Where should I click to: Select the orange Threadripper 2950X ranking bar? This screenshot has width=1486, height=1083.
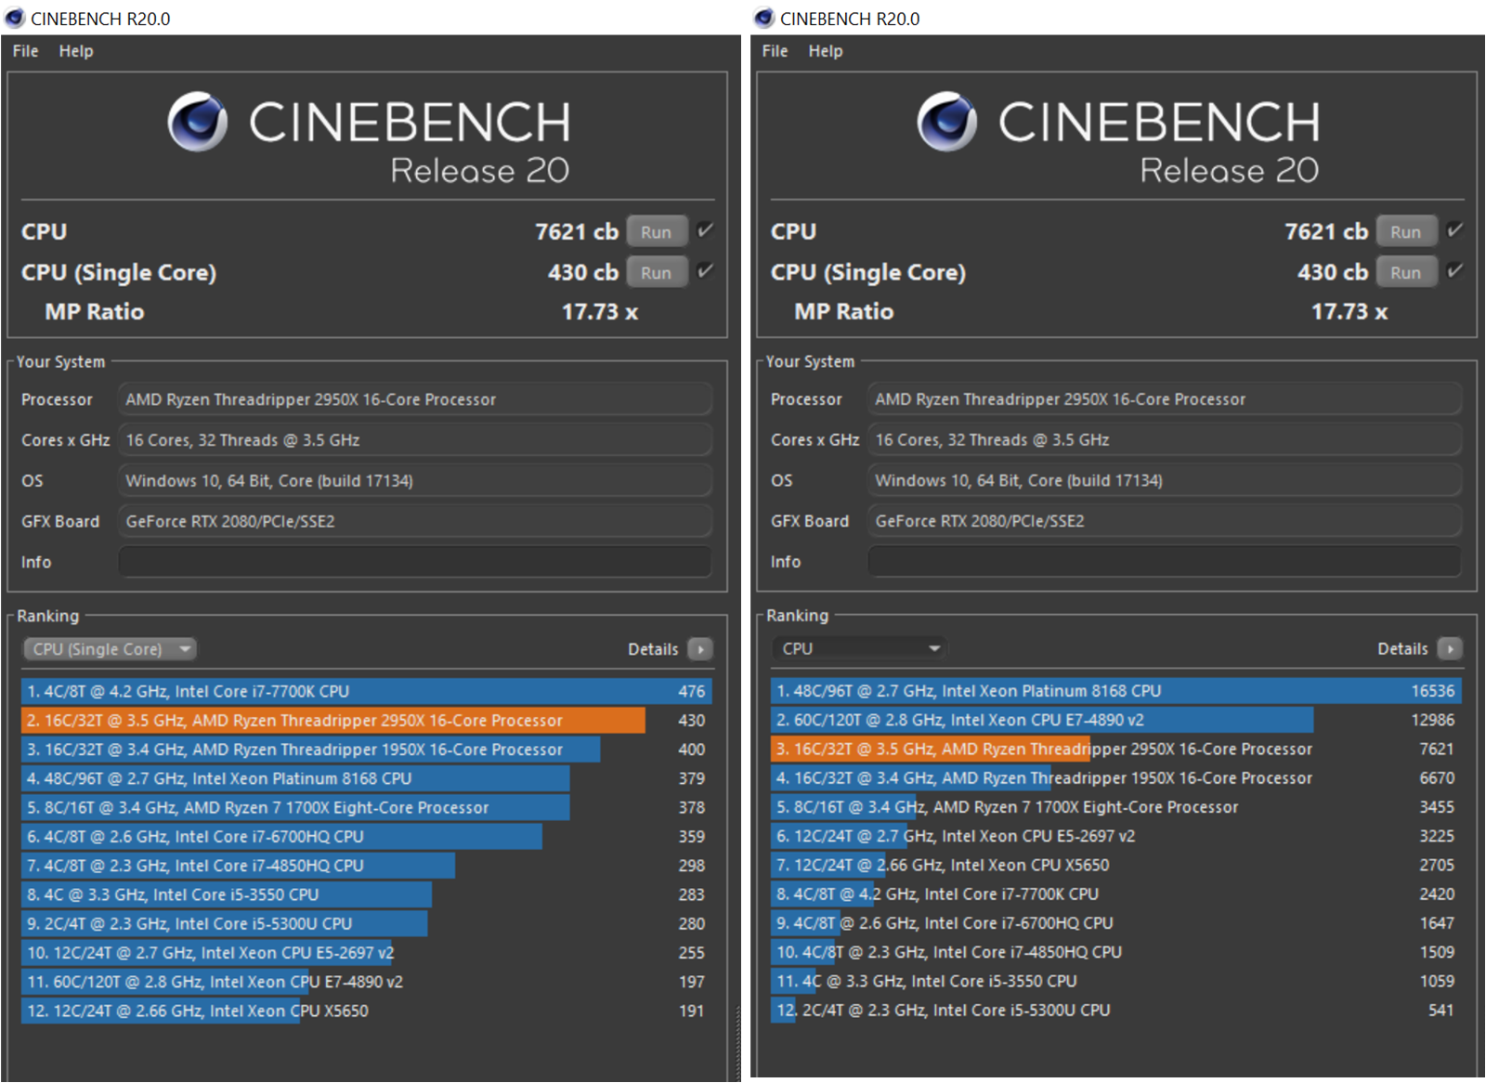click(325, 720)
